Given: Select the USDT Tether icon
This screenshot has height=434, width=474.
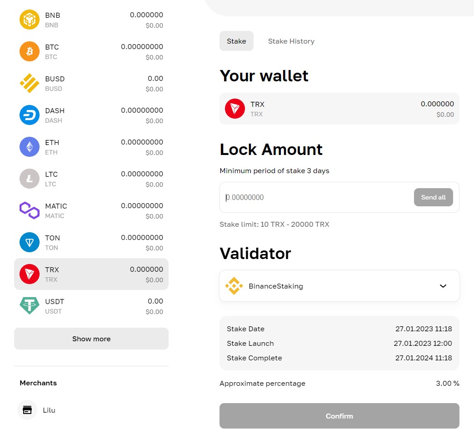Looking at the screenshot, I should pyautogui.click(x=30, y=306).
